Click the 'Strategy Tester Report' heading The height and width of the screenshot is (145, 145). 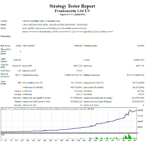click(x=72, y=6)
